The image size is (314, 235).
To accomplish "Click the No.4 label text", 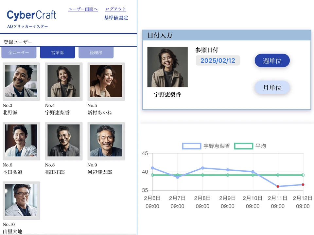I will tap(50, 105).
